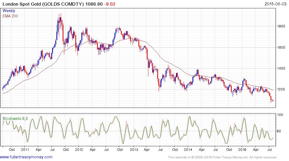Select the price value 1086.80
This screenshot has height=161, width=289.
(94, 4)
